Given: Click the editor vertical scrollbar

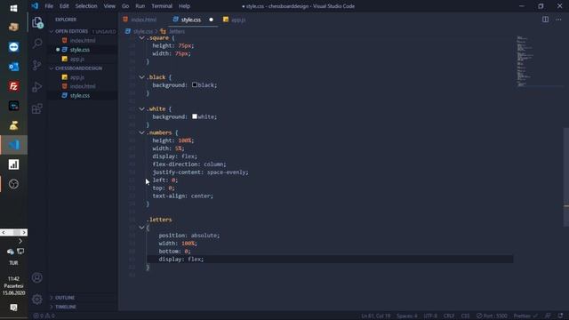Looking at the screenshot, I should point(565,177).
